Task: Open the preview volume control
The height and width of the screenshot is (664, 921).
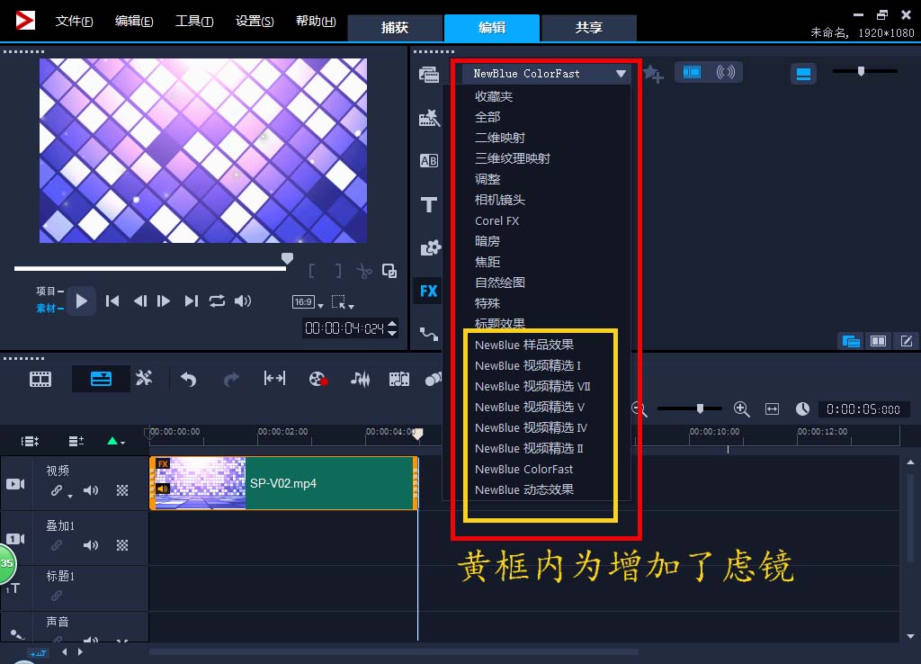Action: tap(243, 301)
